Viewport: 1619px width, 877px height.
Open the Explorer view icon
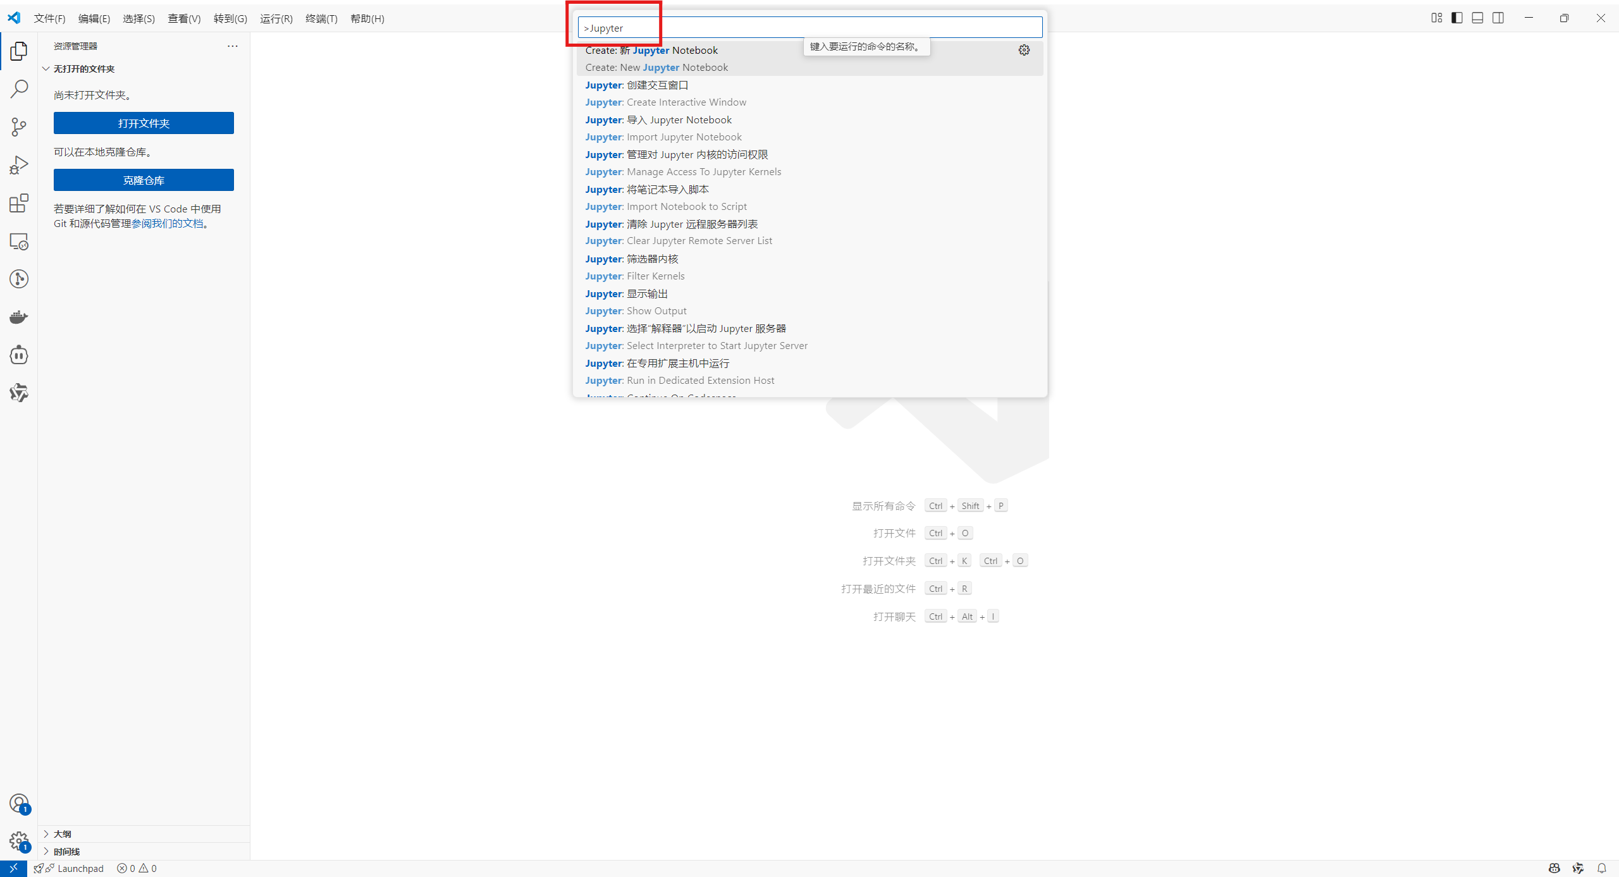tap(19, 51)
